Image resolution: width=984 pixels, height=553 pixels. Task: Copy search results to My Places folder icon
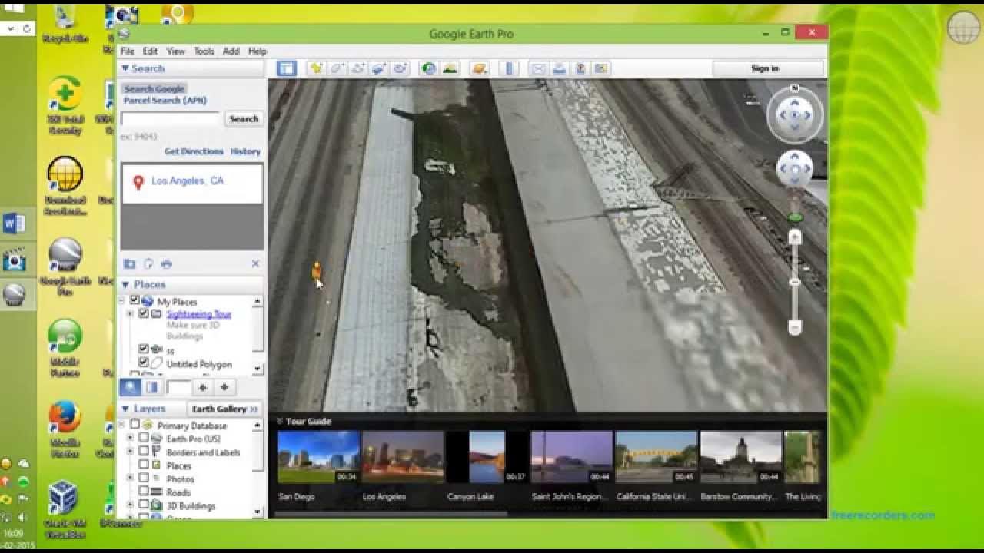point(129,263)
